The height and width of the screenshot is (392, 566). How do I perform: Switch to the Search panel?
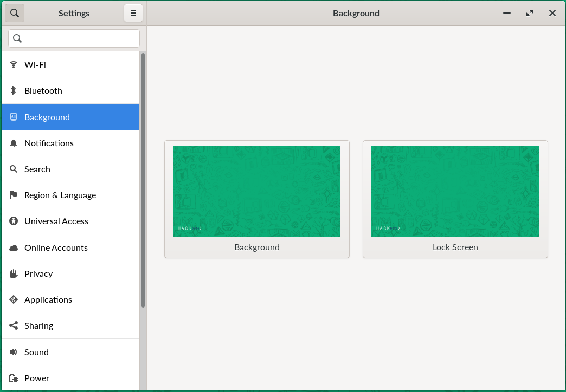pyautogui.click(x=70, y=169)
